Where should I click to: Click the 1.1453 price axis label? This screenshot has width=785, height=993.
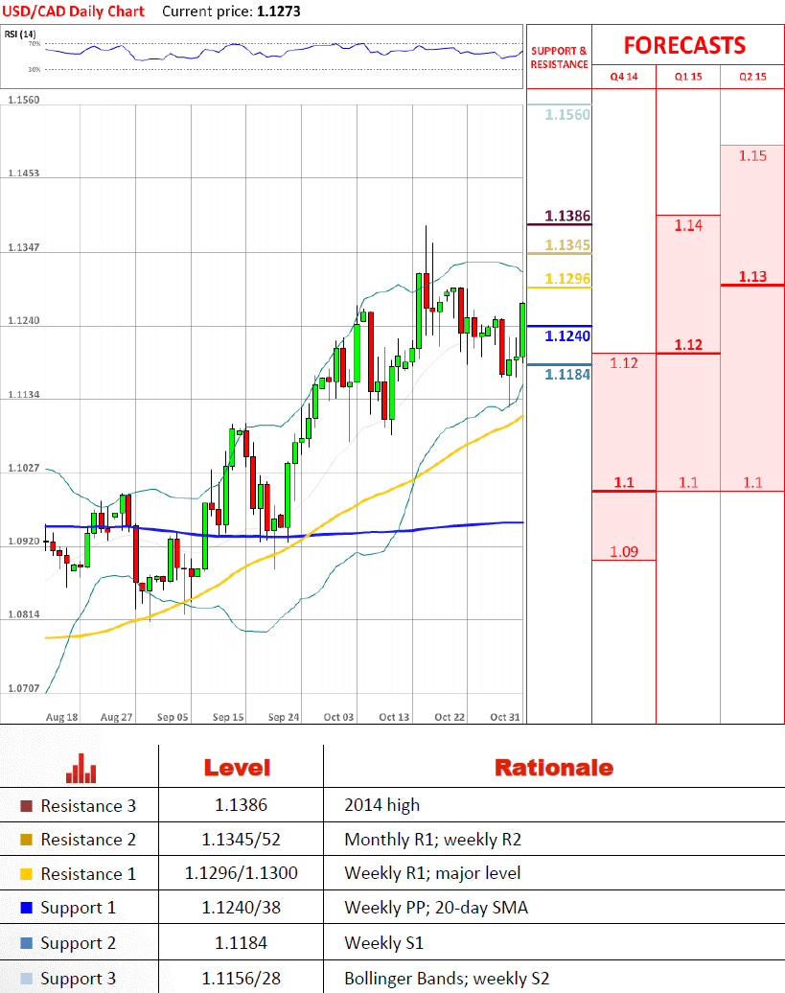click(23, 173)
